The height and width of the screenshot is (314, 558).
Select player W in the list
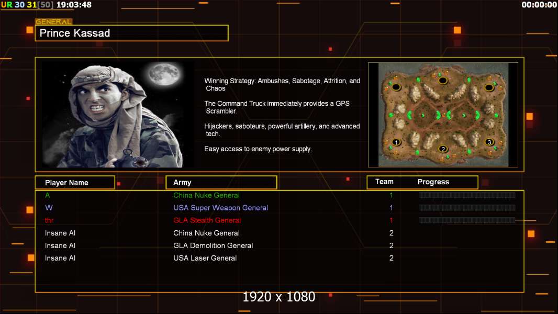[49, 208]
